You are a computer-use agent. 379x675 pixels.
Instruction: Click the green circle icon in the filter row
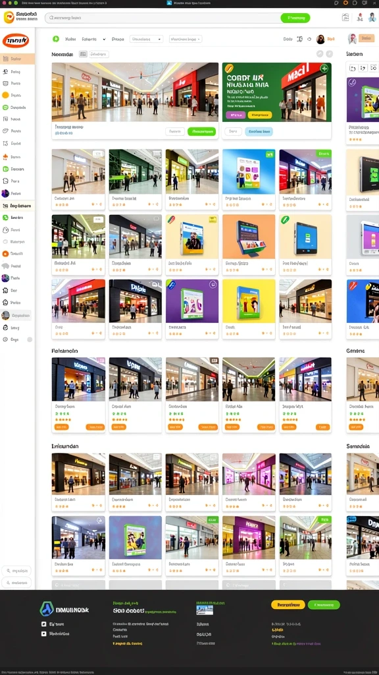click(x=56, y=39)
